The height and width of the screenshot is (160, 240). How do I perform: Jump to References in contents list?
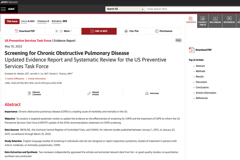[201, 98]
